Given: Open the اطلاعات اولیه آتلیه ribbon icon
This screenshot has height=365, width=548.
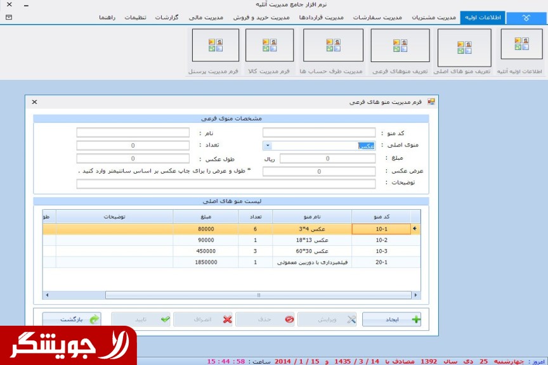Looking at the screenshot, I should [x=521, y=45].
